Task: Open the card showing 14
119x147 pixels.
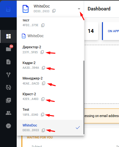Action: (x=91, y=31)
